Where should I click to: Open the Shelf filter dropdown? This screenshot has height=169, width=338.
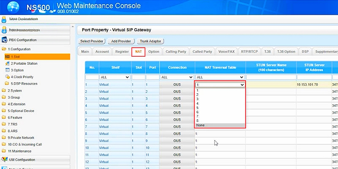tap(115, 77)
